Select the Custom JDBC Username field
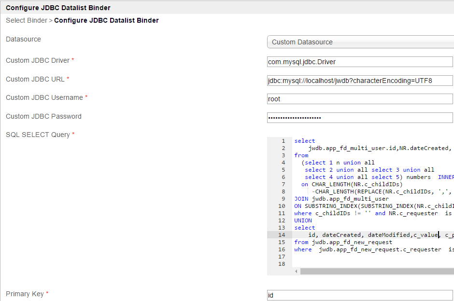This screenshot has width=454, height=301. (x=360, y=99)
